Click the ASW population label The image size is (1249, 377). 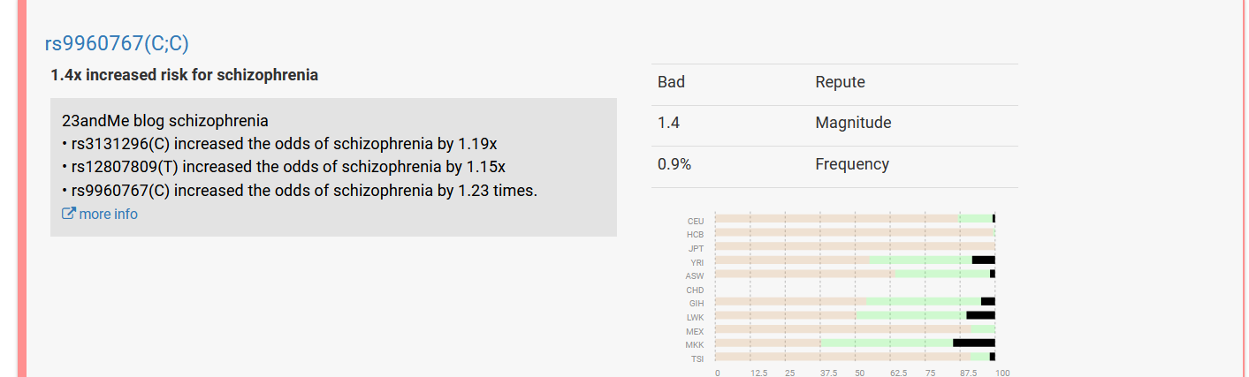pyautogui.click(x=695, y=276)
